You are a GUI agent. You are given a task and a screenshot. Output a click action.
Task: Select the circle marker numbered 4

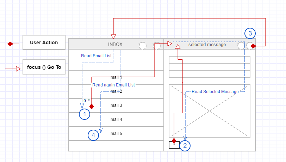click(93, 135)
